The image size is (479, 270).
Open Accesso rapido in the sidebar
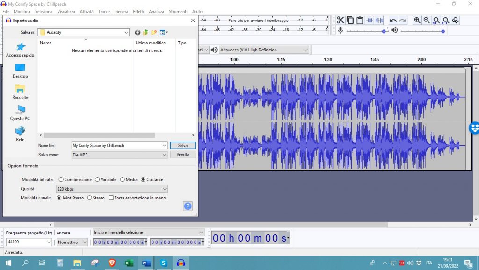20,50
